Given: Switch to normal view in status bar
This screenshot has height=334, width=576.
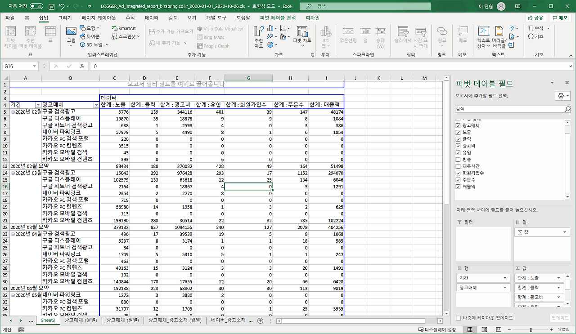Looking at the screenshot, I should 469,330.
